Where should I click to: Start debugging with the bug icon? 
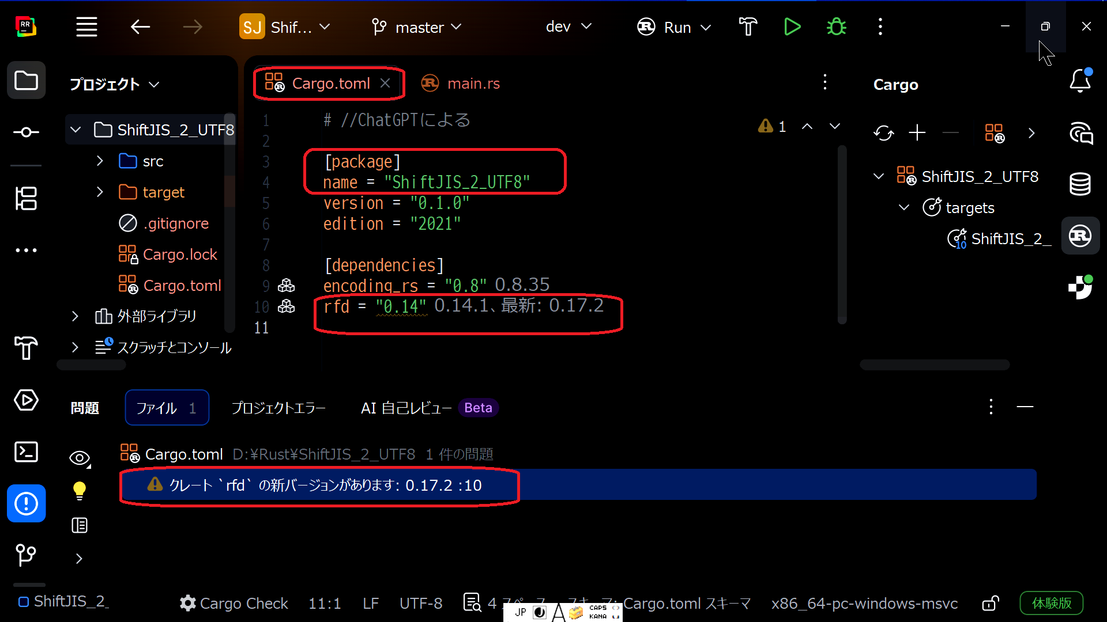point(836,27)
